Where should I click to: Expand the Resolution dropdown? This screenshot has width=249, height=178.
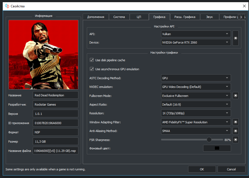click(x=196, y=113)
